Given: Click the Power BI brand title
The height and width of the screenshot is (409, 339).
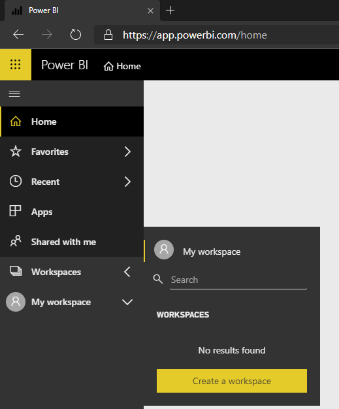Looking at the screenshot, I should (x=65, y=65).
